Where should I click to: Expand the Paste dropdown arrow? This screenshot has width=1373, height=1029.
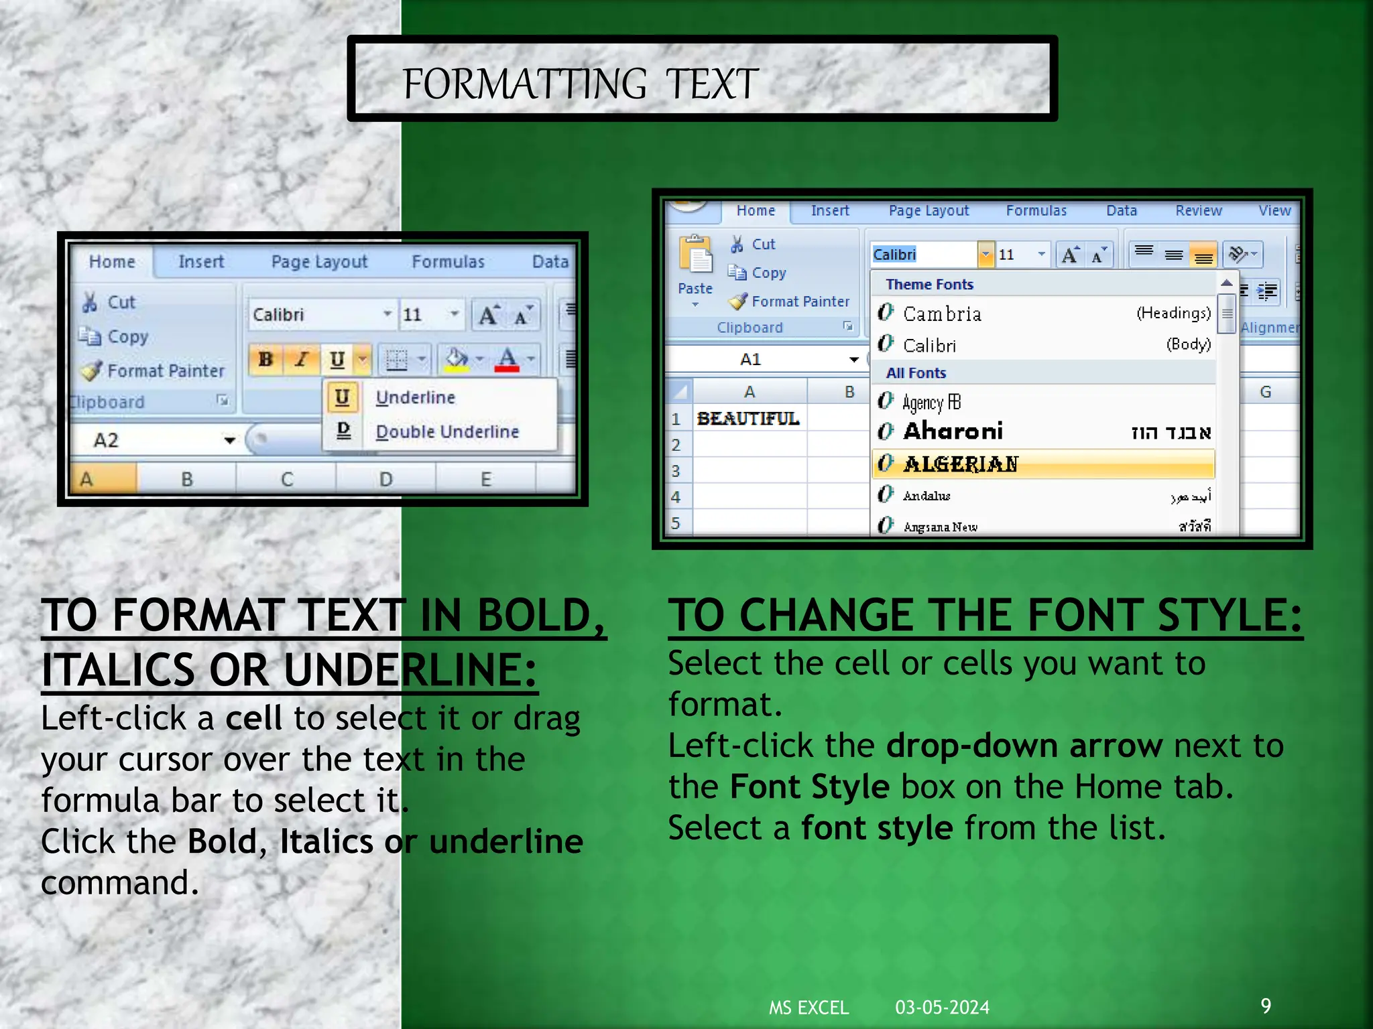click(x=695, y=305)
